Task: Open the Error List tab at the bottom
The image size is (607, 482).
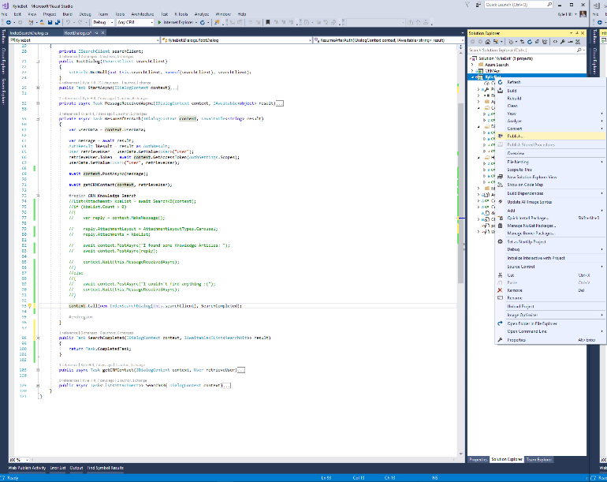Action: [58, 468]
